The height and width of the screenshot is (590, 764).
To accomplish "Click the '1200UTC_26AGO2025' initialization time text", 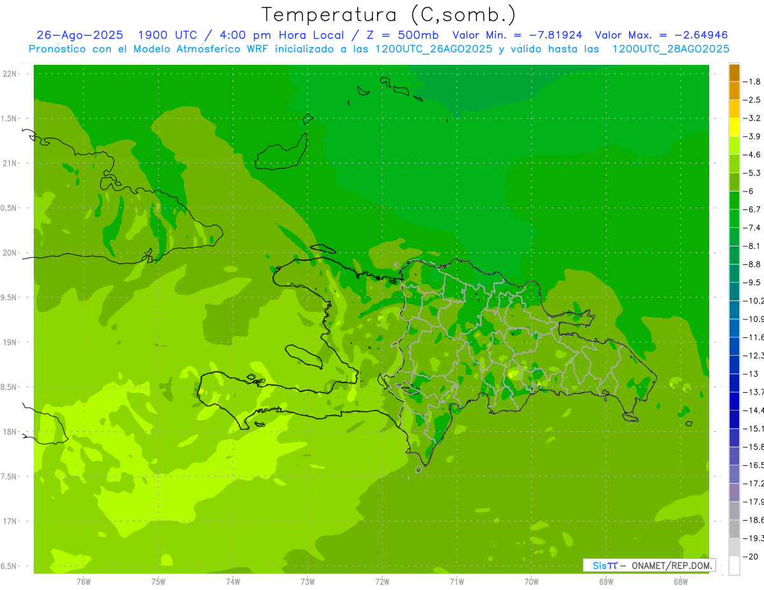I will (434, 49).
